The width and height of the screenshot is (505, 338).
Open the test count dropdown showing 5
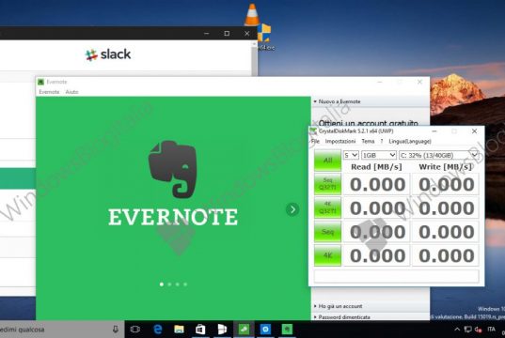click(x=351, y=155)
